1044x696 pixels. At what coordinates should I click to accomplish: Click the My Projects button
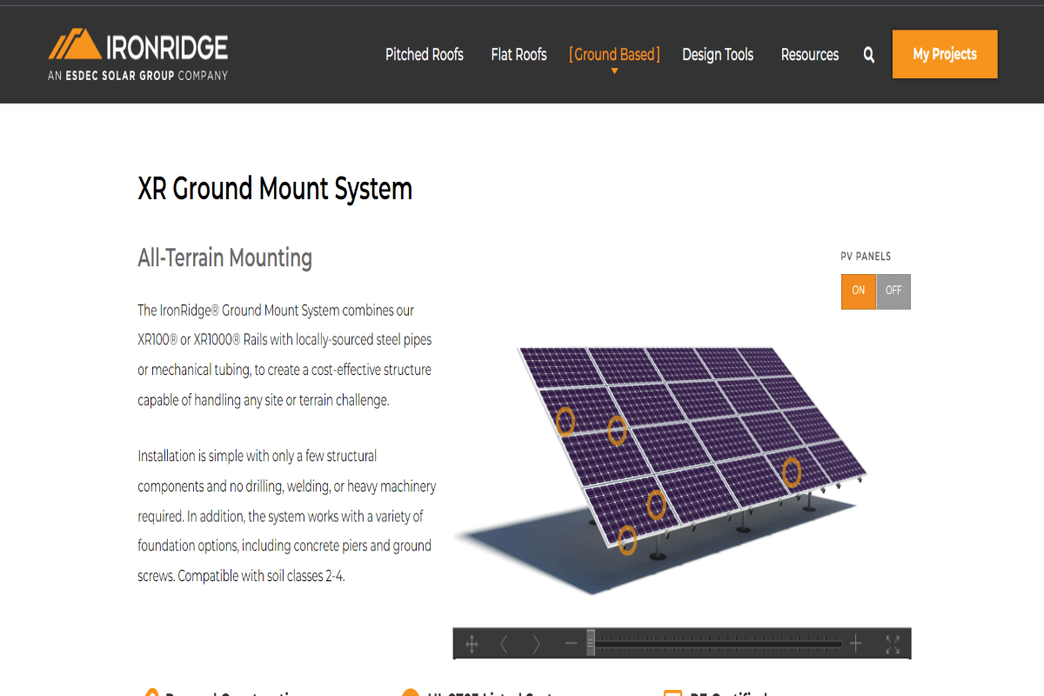coord(945,54)
